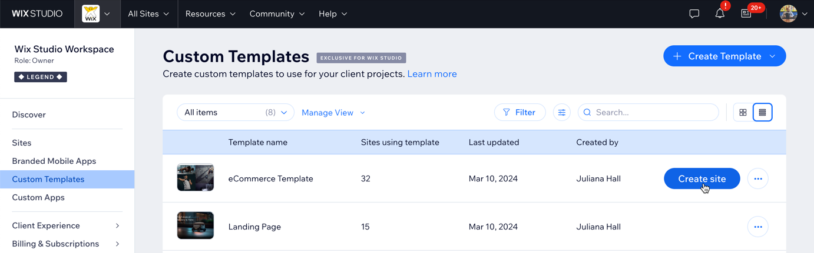
Task: Sort by Created by column header
Action: pyautogui.click(x=597, y=142)
